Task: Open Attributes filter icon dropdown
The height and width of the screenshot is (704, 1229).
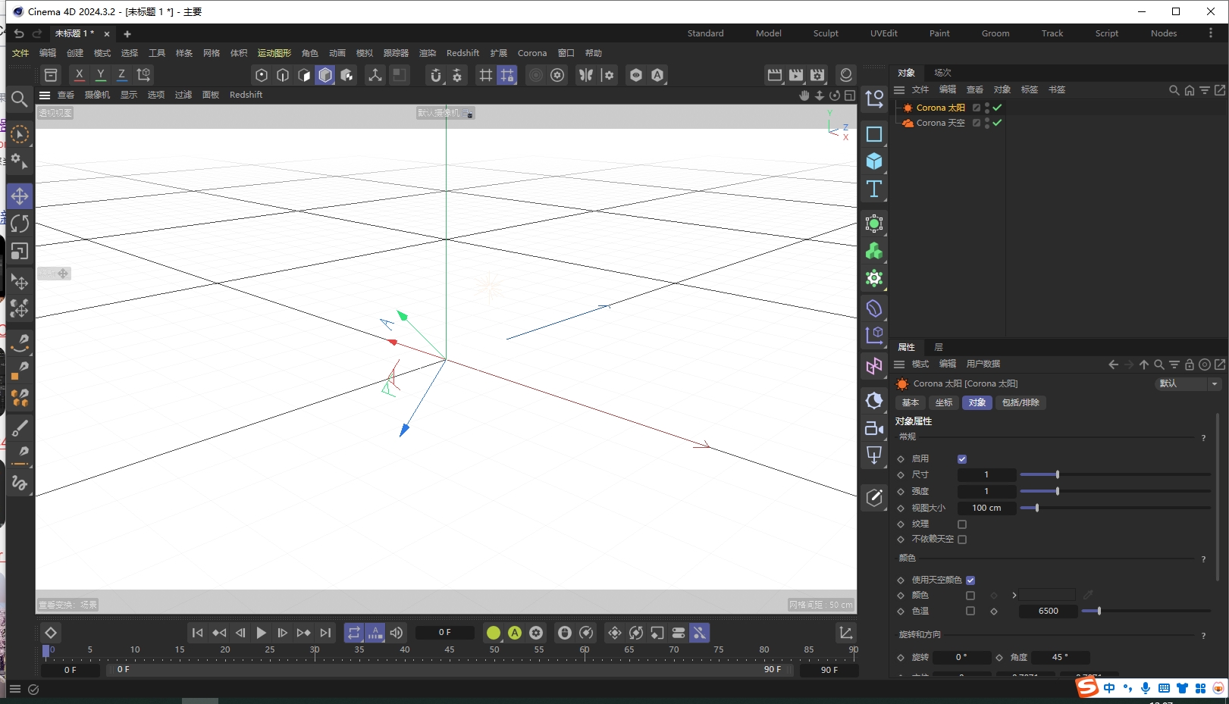Action: click(x=1174, y=365)
